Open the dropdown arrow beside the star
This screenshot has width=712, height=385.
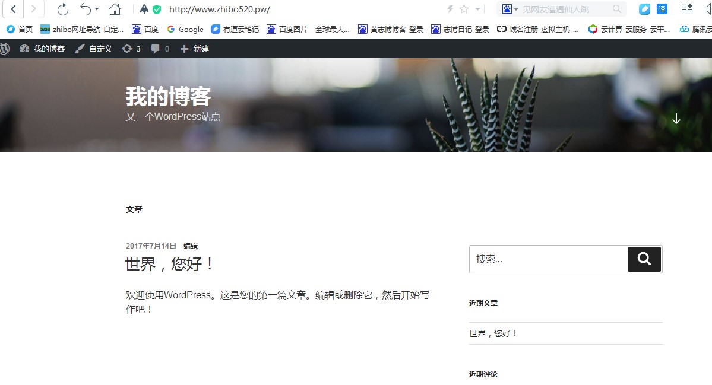coord(477,9)
